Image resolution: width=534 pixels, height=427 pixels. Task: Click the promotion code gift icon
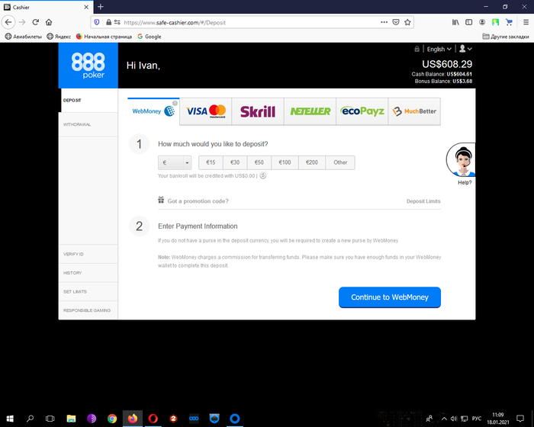pyautogui.click(x=161, y=200)
